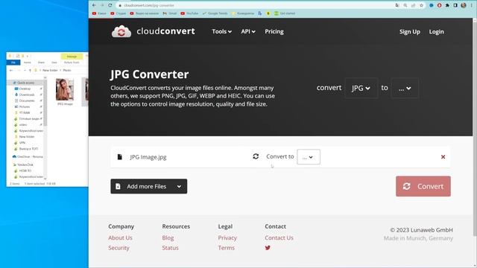Open the Privacy link
Viewport: 477px width, 268px height.
tap(227, 237)
